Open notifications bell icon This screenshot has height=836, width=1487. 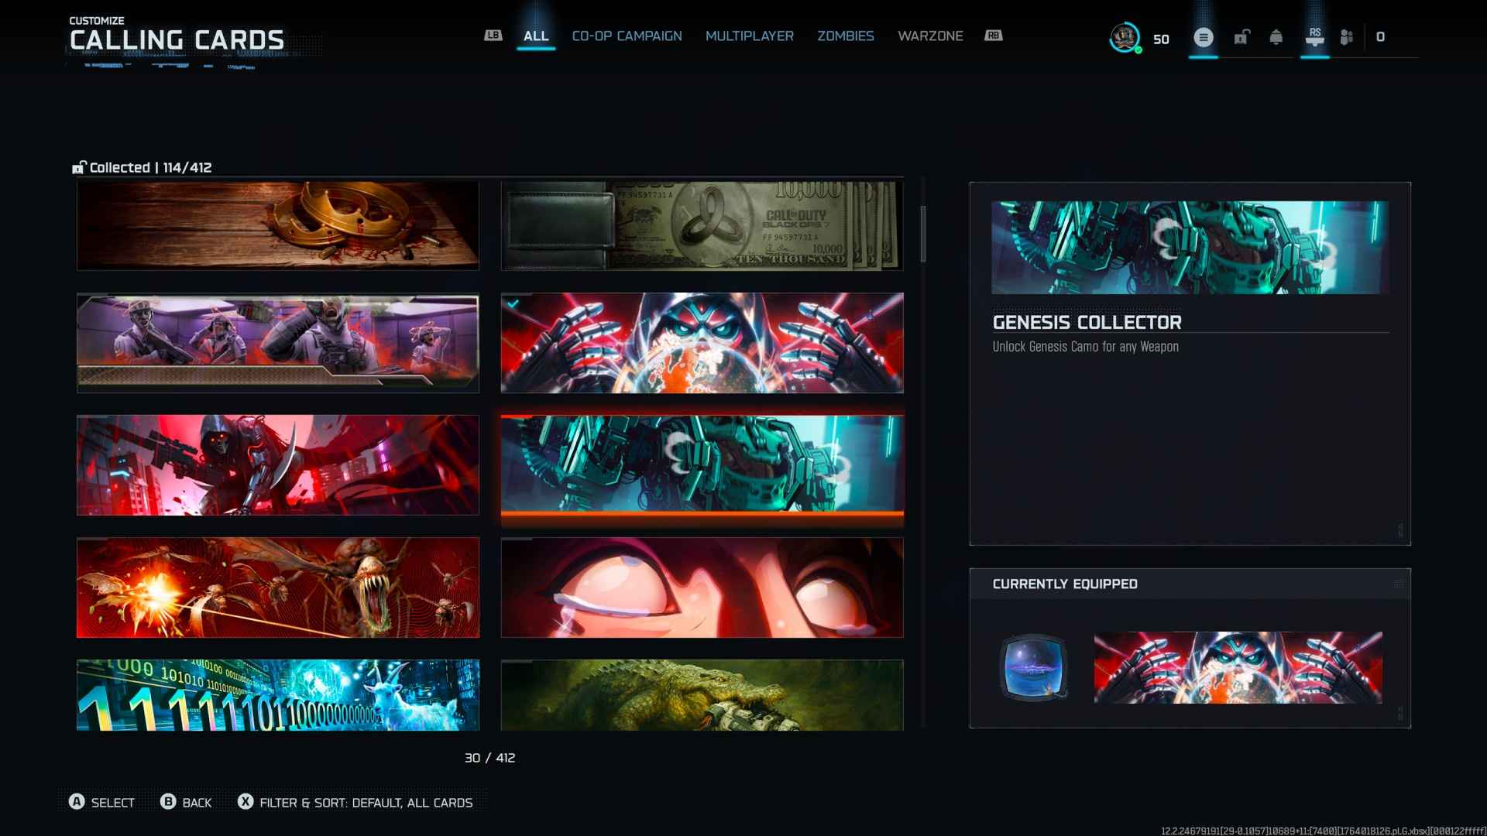tap(1276, 37)
